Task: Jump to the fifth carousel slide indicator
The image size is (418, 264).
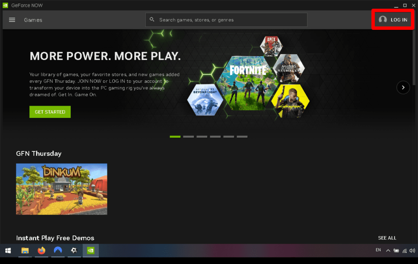Action: (x=229, y=137)
